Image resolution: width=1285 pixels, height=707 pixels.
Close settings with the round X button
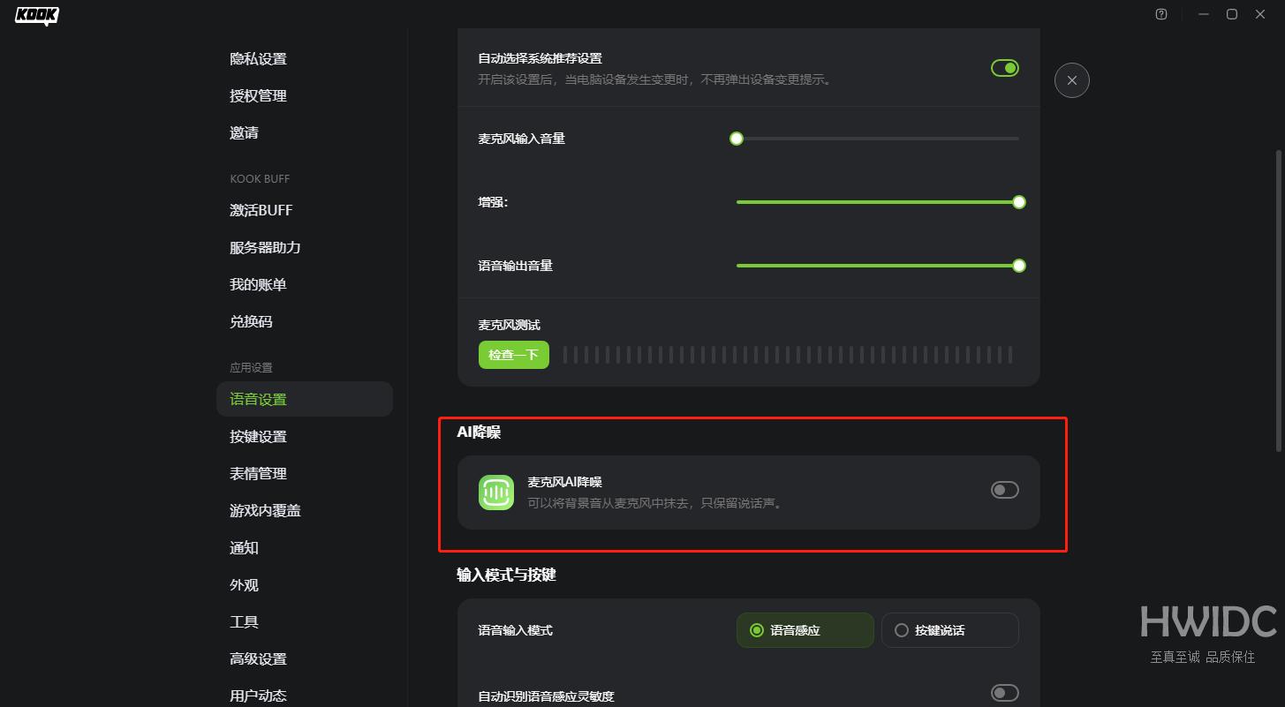pos(1071,80)
